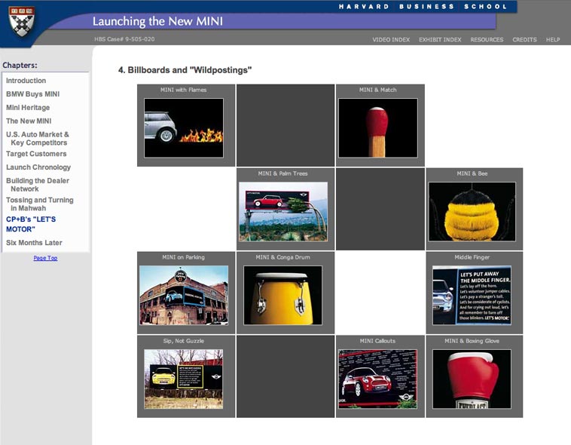571x445 pixels.
Task: Open the Resources page
Action: (x=487, y=39)
